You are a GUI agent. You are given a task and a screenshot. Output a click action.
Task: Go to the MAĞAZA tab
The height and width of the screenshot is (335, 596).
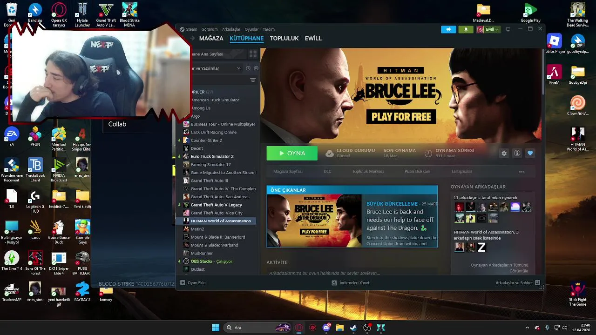[211, 39]
